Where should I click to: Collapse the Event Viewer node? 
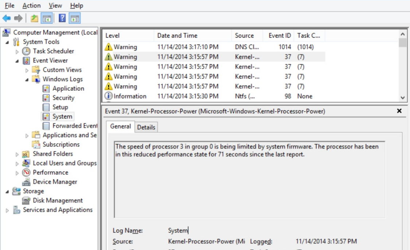17,61
